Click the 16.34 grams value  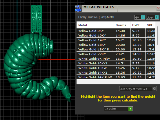[x=120, y=59]
